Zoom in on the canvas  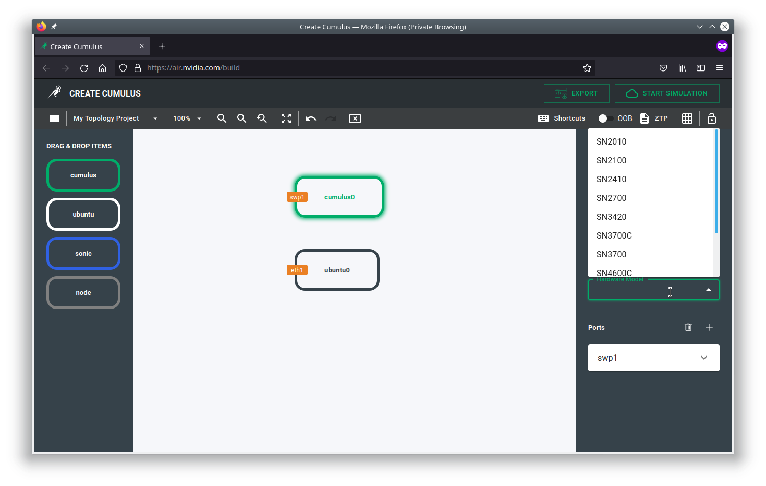[x=222, y=118]
